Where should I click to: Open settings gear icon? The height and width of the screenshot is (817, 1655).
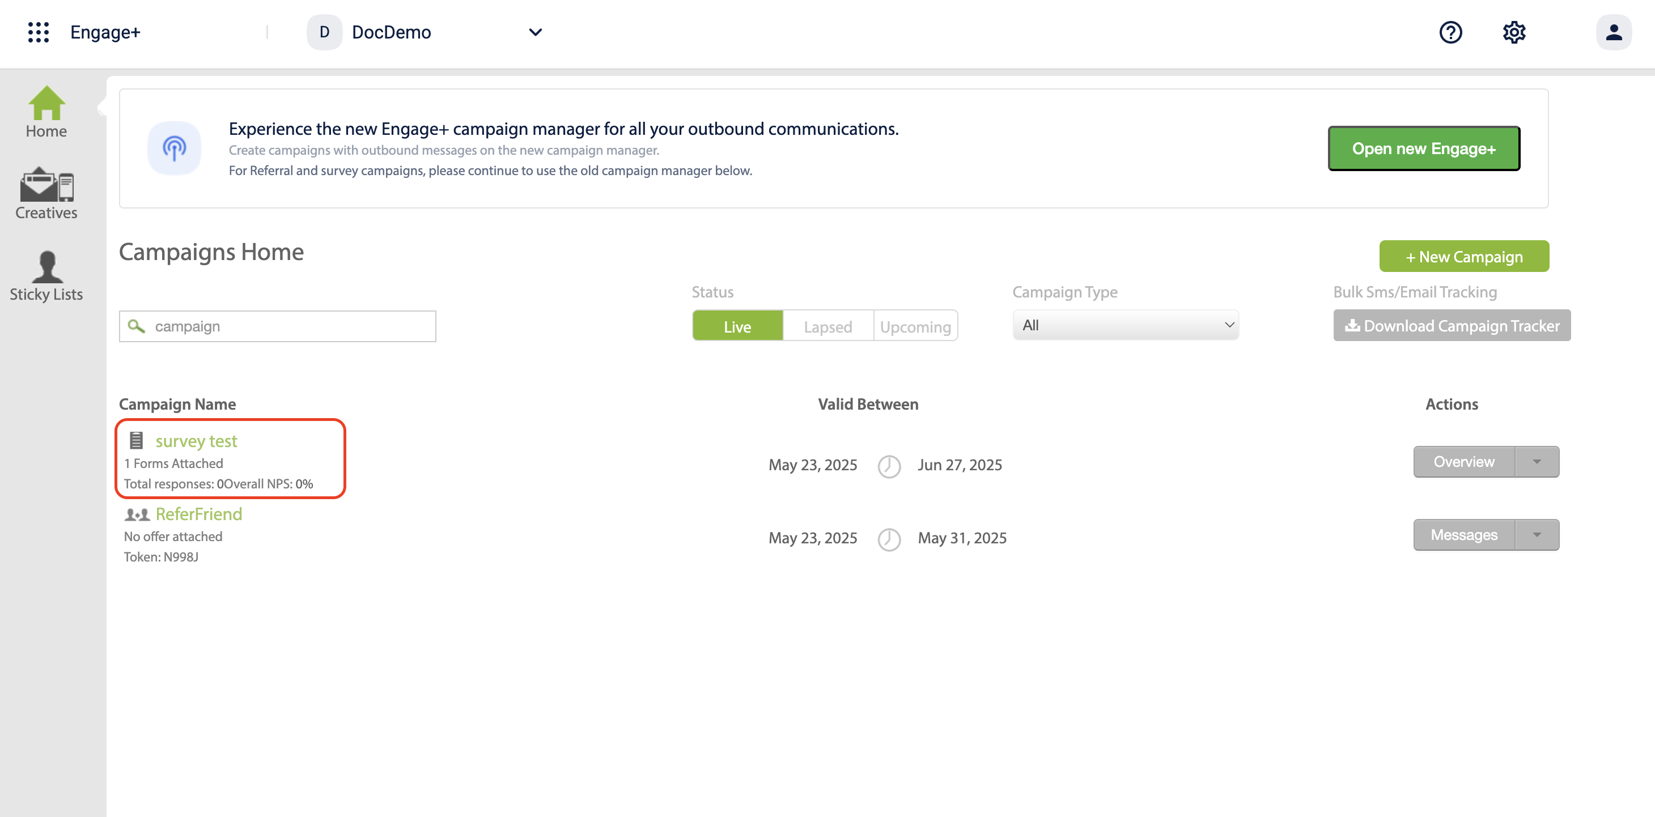pos(1514,32)
